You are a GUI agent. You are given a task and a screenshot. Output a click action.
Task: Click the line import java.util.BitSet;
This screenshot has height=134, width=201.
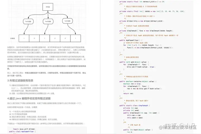pos(24,129)
